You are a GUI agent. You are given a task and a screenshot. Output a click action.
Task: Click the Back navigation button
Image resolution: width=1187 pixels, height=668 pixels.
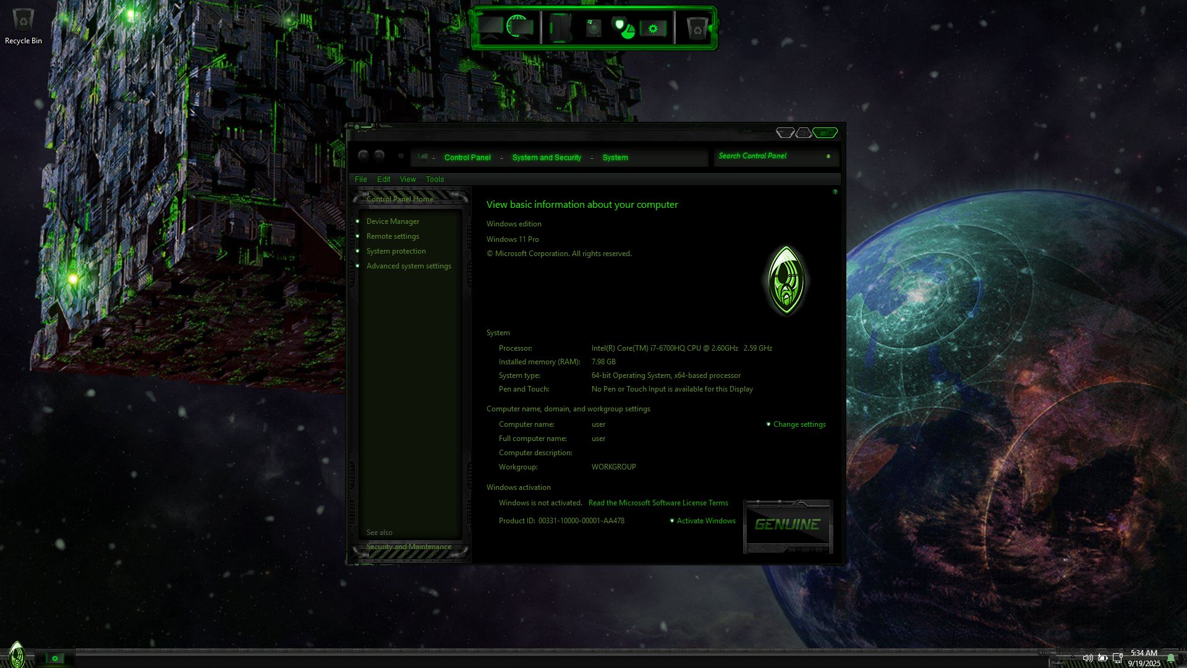[364, 156]
